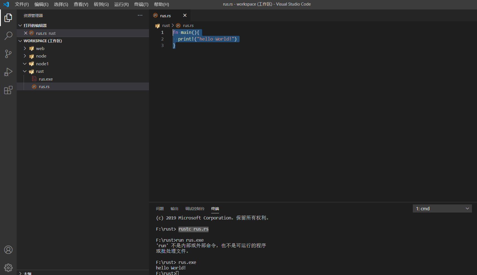
Task: Open the terminal selection dropdown showing 1: cmd
Action: (x=442, y=208)
